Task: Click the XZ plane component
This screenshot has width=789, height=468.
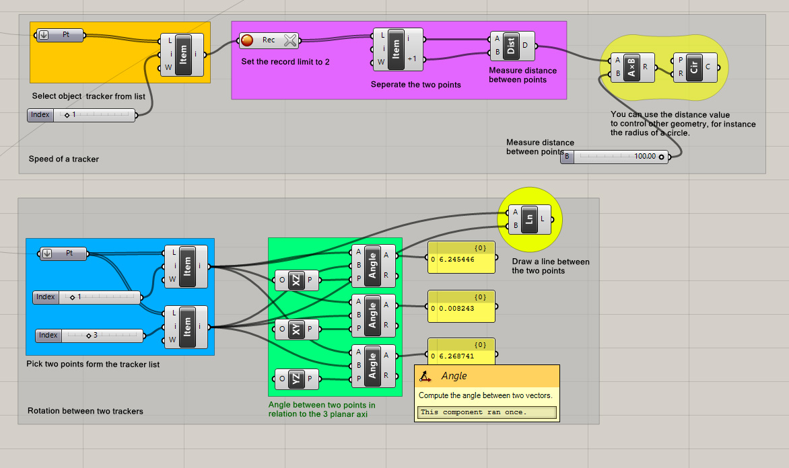Action: [x=297, y=280]
